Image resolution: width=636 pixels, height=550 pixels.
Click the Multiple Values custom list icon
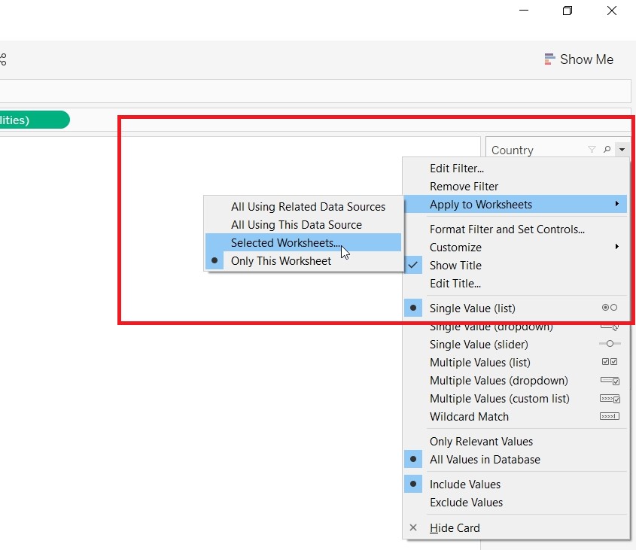click(x=609, y=398)
